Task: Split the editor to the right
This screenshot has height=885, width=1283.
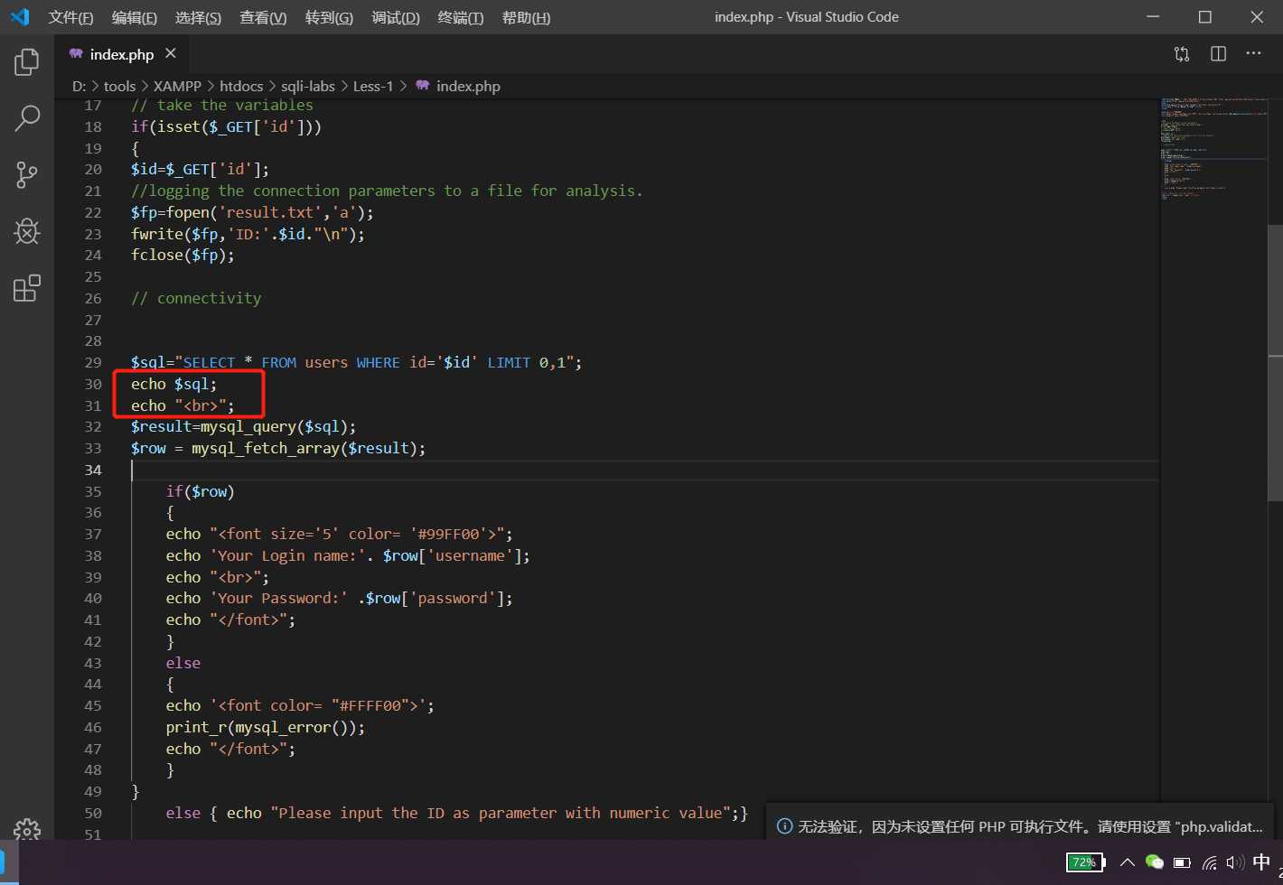Action: click(x=1218, y=54)
